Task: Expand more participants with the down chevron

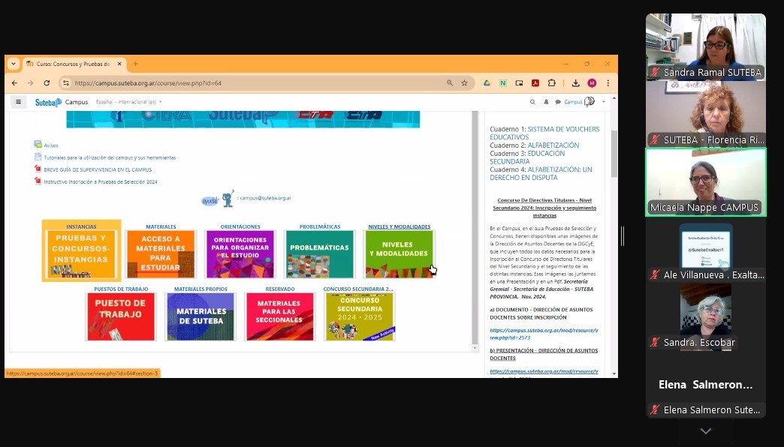Action: point(705,431)
